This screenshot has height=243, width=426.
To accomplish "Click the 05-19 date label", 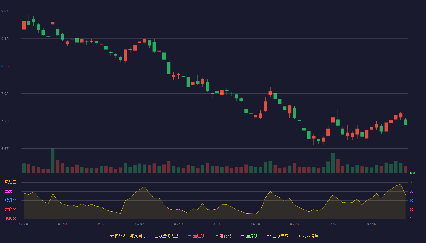I will click(x=178, y=224).
